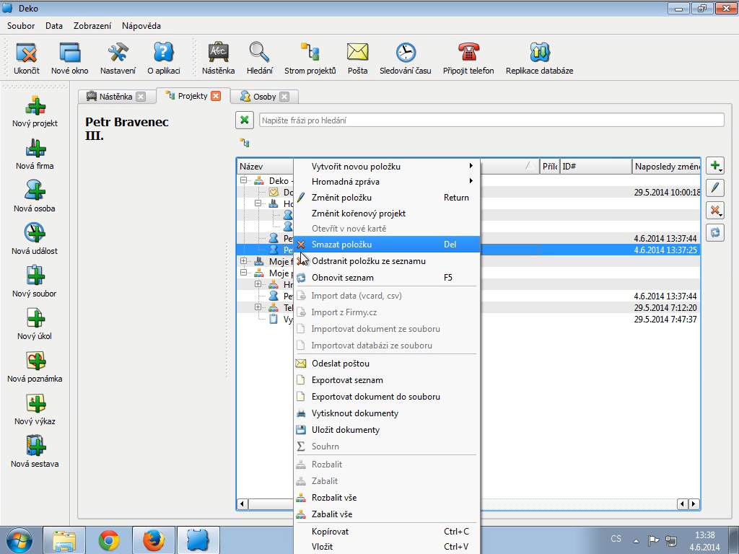The width and height of the screenshot is (739, 554).
Task: Click the refresh button right of the list
Action: point(714,232)
